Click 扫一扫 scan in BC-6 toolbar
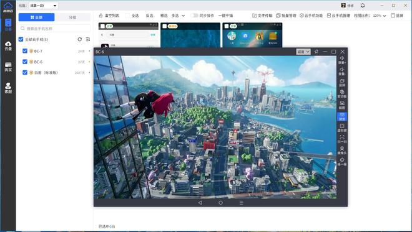This screenshot has height=232, width=412. click(342, 139)
